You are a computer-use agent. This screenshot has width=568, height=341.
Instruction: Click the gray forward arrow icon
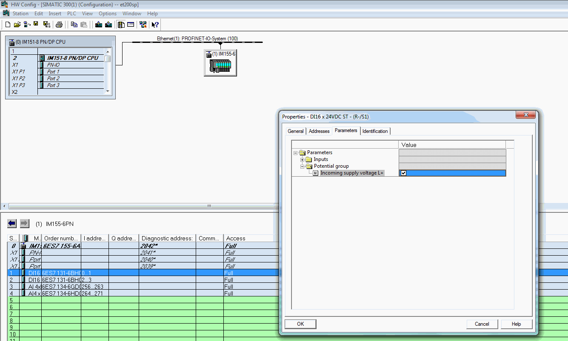(25, 223)
